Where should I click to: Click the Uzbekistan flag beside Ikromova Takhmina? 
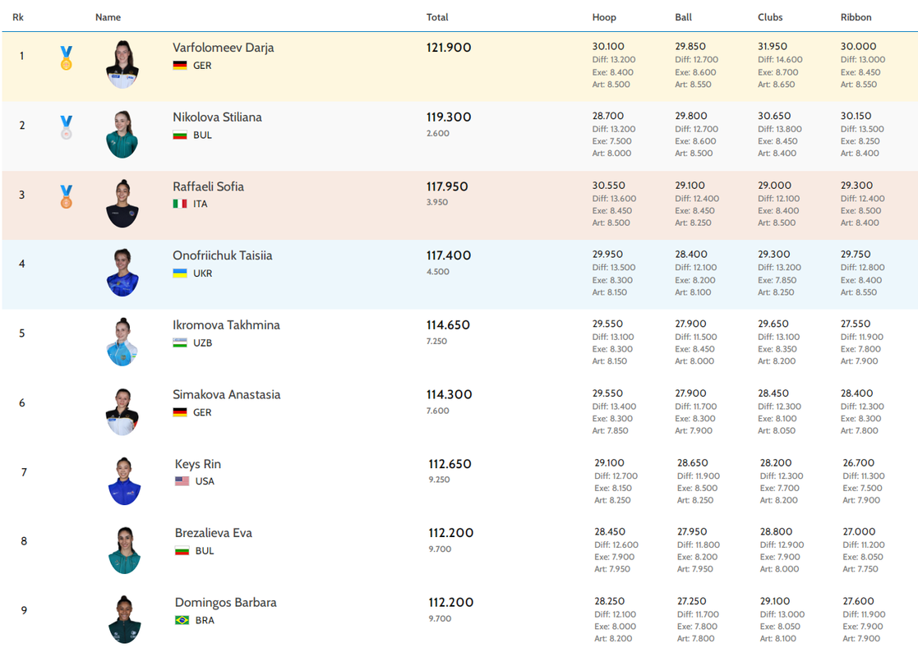[x=180, y=342]
